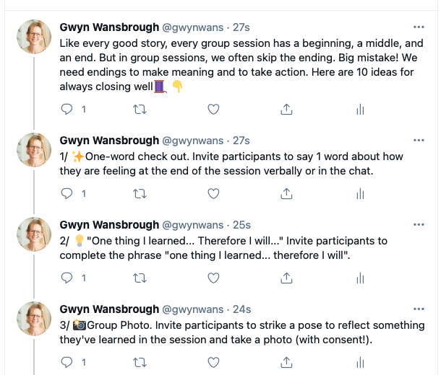The image size is (441, 375).
Task: Open more options on first tweet
Action: [419, 27]
